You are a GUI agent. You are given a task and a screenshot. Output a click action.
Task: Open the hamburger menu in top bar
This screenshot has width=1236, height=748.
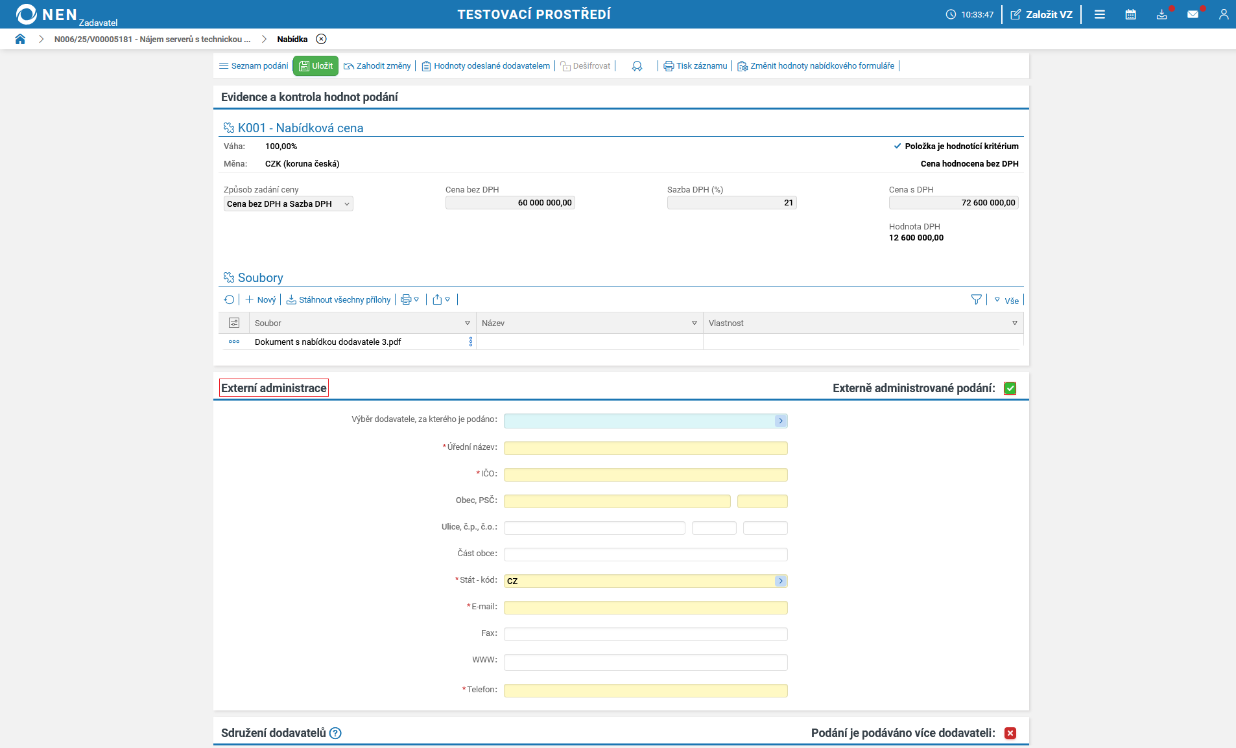1100,14
